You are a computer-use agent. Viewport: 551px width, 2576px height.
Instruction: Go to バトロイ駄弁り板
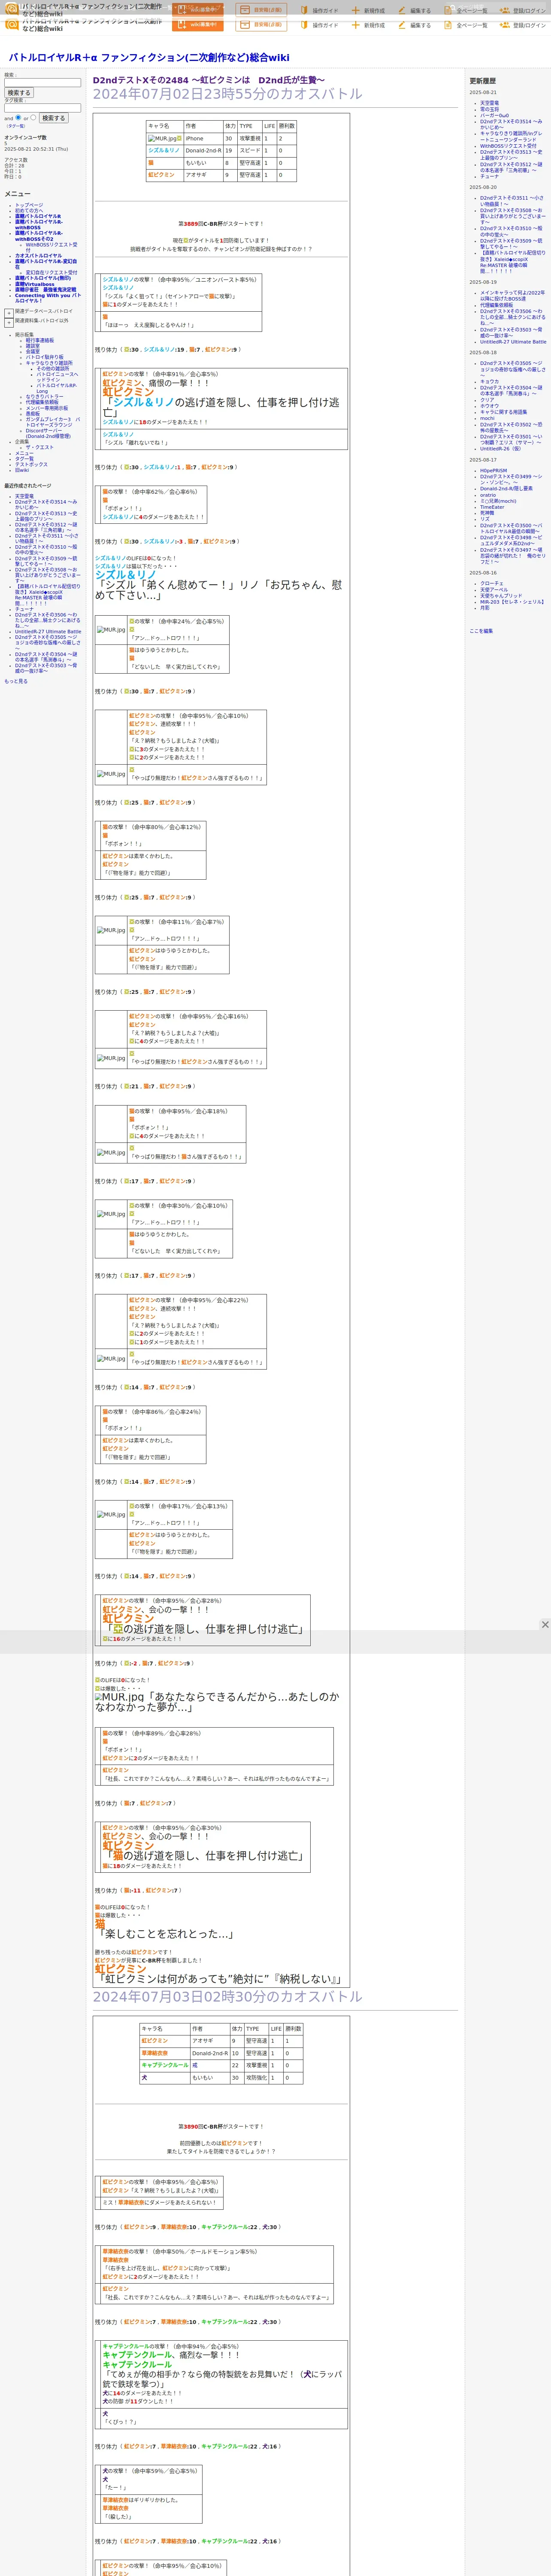click(44, 357)
